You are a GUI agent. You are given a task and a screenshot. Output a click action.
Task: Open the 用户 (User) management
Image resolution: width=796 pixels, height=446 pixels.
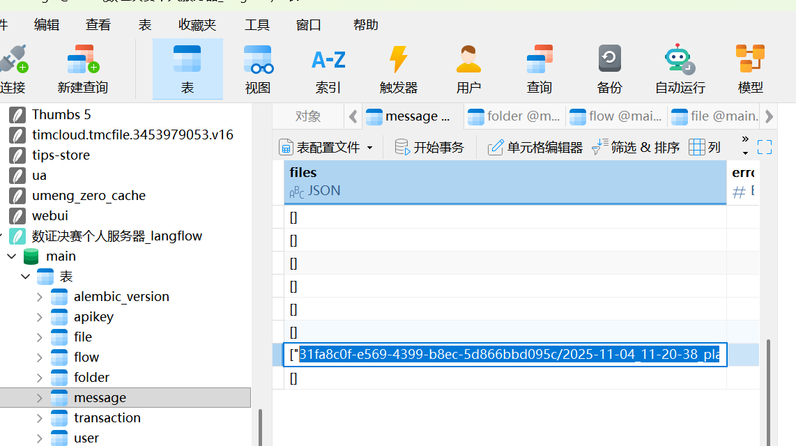[468, 69]
